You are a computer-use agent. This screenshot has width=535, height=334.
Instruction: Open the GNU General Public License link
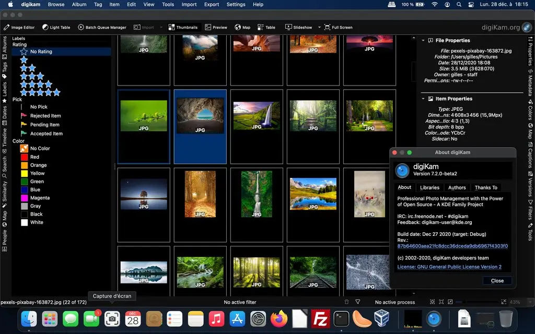click(x=450, y=267)
